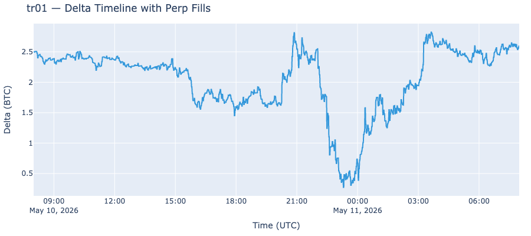Click the 18:00 x-axis tick label

(x=236, y=201)
